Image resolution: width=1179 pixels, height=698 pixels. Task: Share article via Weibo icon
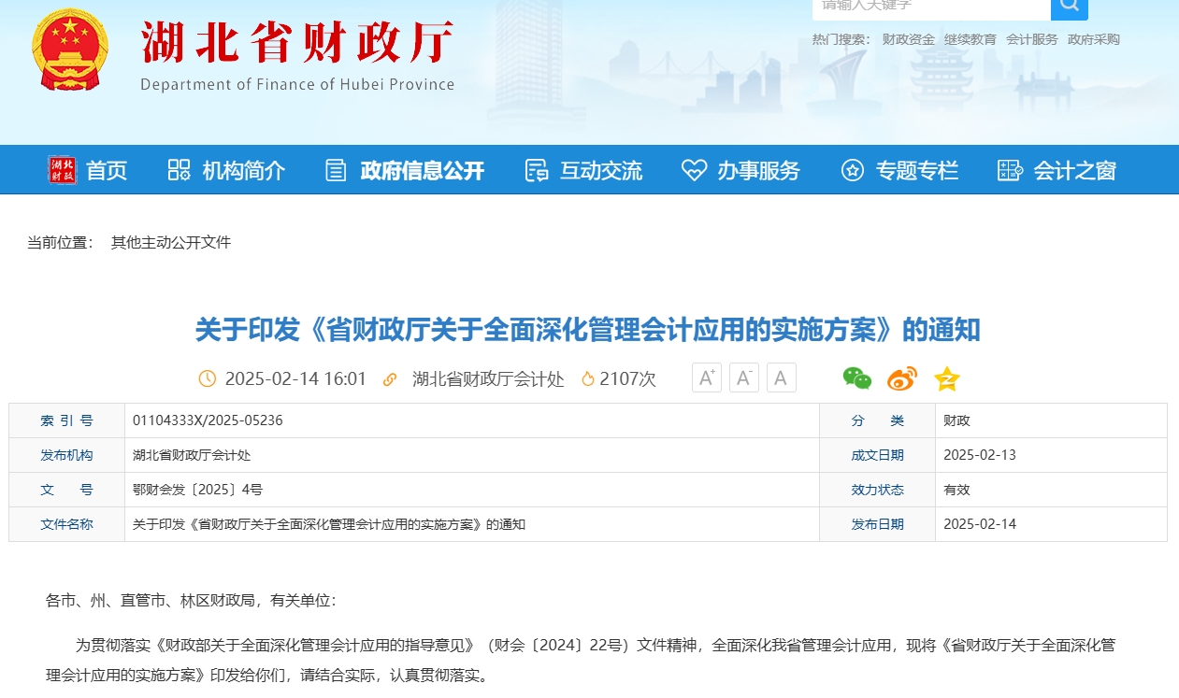(x=902, y=378)
